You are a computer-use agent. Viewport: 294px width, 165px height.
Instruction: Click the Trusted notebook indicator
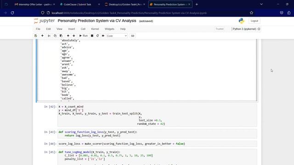click(220, 29)
